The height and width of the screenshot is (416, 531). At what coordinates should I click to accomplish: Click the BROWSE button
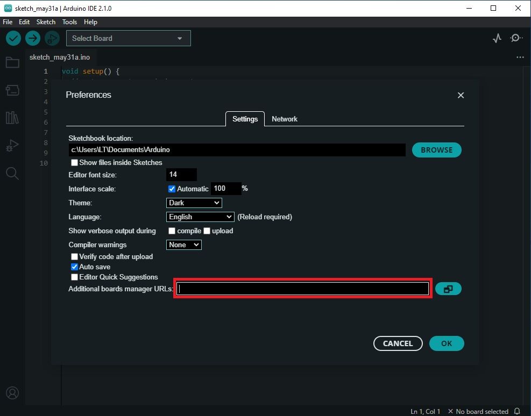[436, 150]
